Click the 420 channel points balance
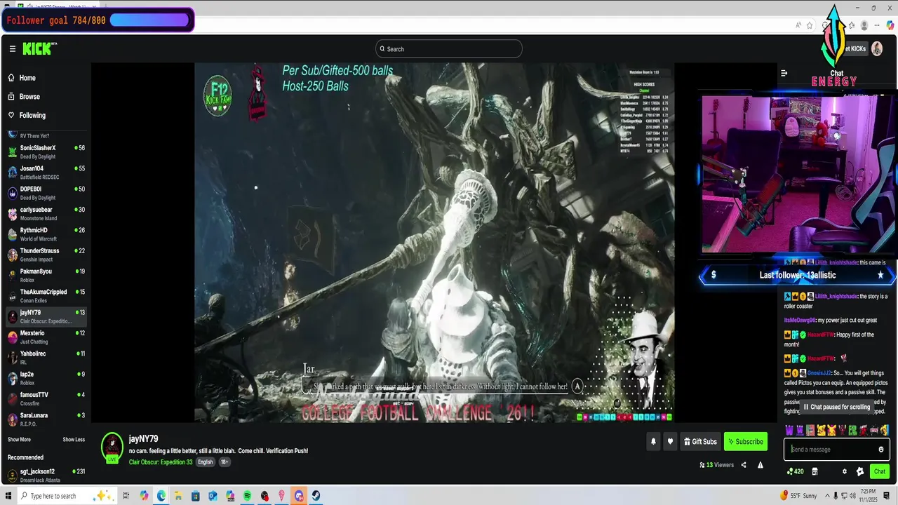898x505 pixels. 796,471
